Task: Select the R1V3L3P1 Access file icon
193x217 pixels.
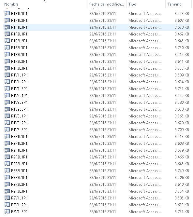Action: point(7,130)
